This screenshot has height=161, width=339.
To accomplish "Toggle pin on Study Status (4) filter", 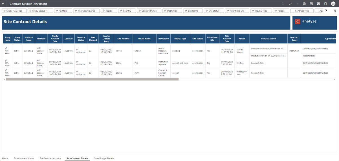I will coord(30,11).
